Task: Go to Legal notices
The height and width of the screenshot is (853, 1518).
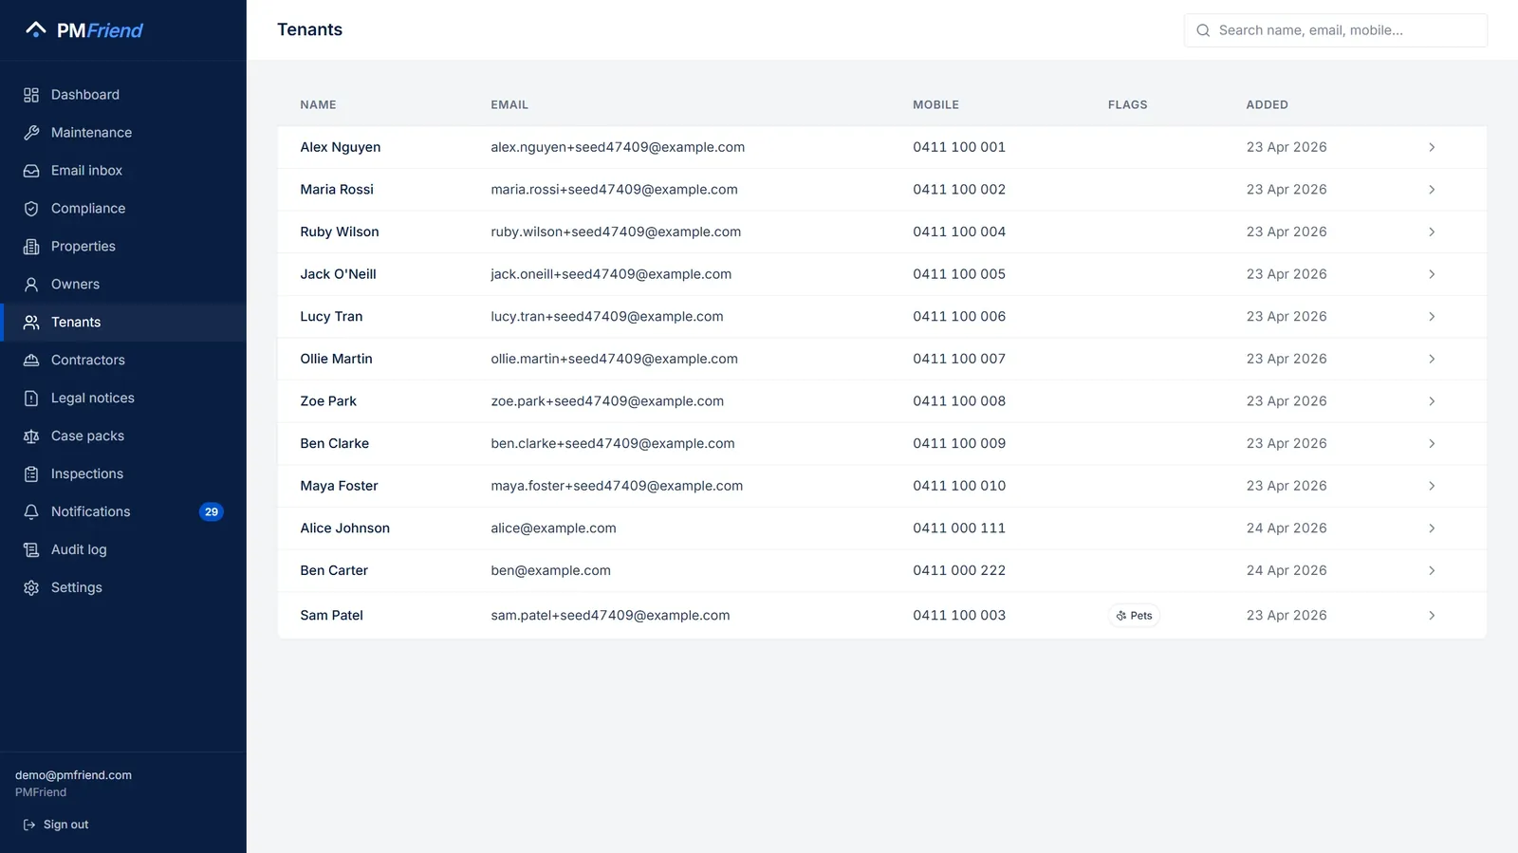Action: click(x=123, y=399)
